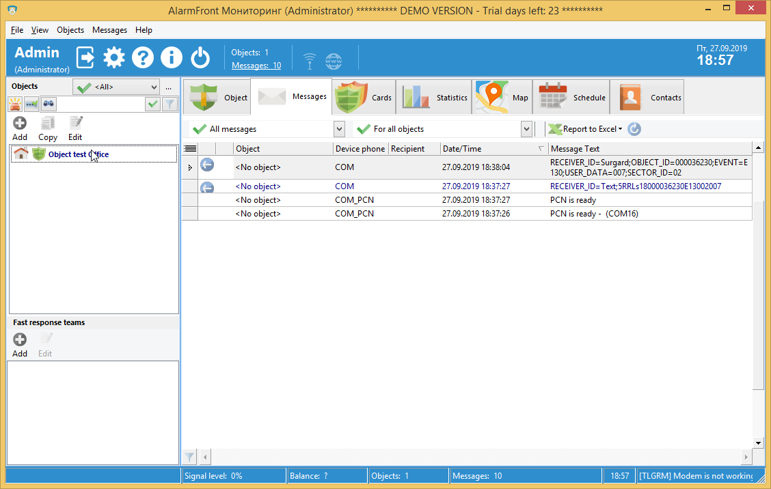Screen dimensions: 771x489
Task: Click scroll up arrow of messages list
Action: 758,148
